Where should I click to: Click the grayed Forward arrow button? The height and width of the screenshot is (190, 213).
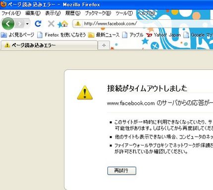pyautogui.click(x=19, y=24)
